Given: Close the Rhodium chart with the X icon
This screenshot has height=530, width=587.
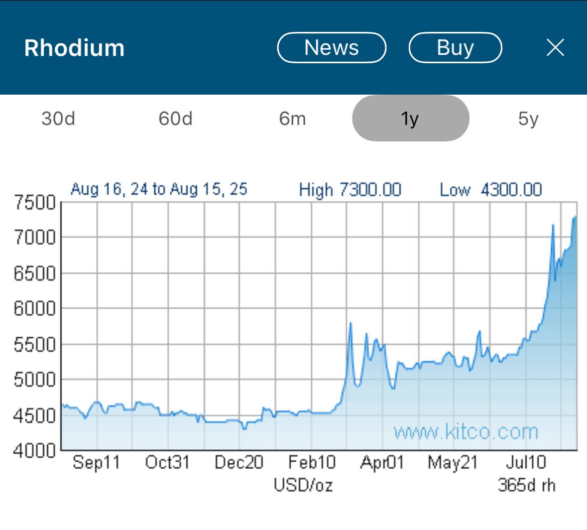Looking at the screenshot, I should click(555, 47).
